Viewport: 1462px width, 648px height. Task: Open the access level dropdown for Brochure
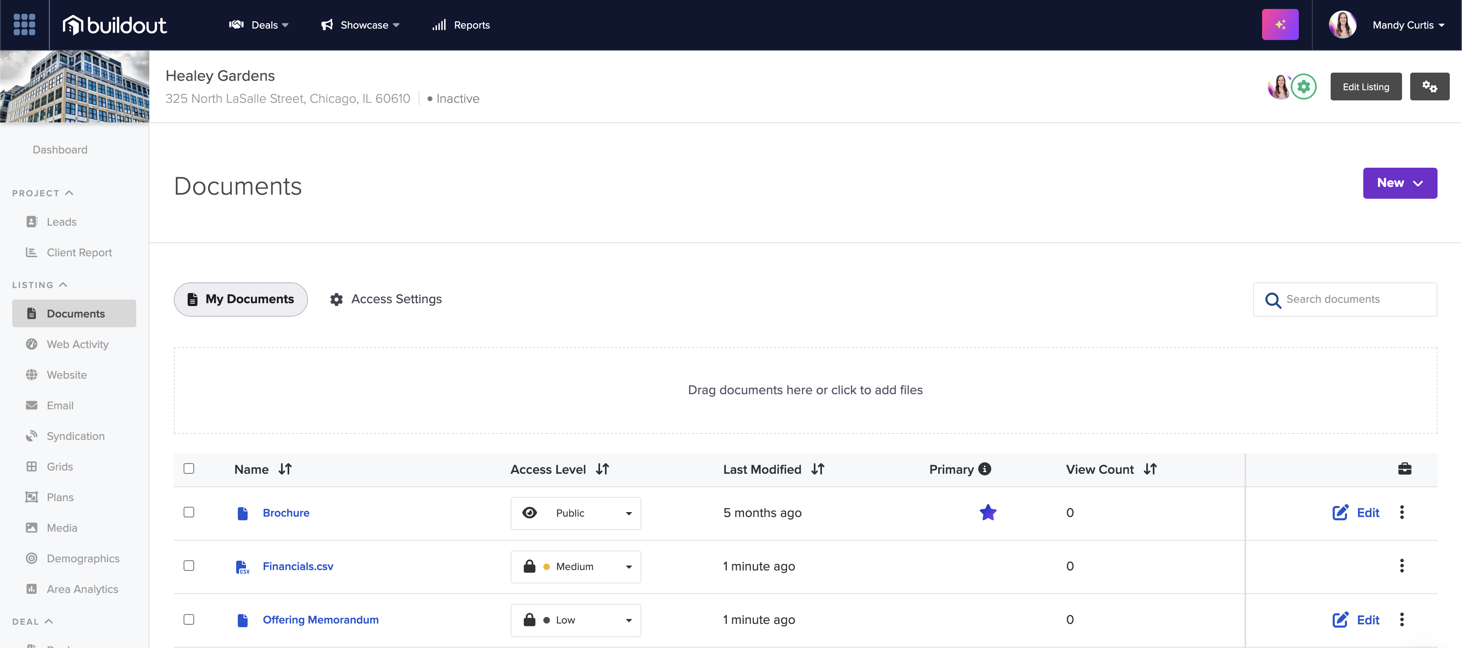pos(576,513)
